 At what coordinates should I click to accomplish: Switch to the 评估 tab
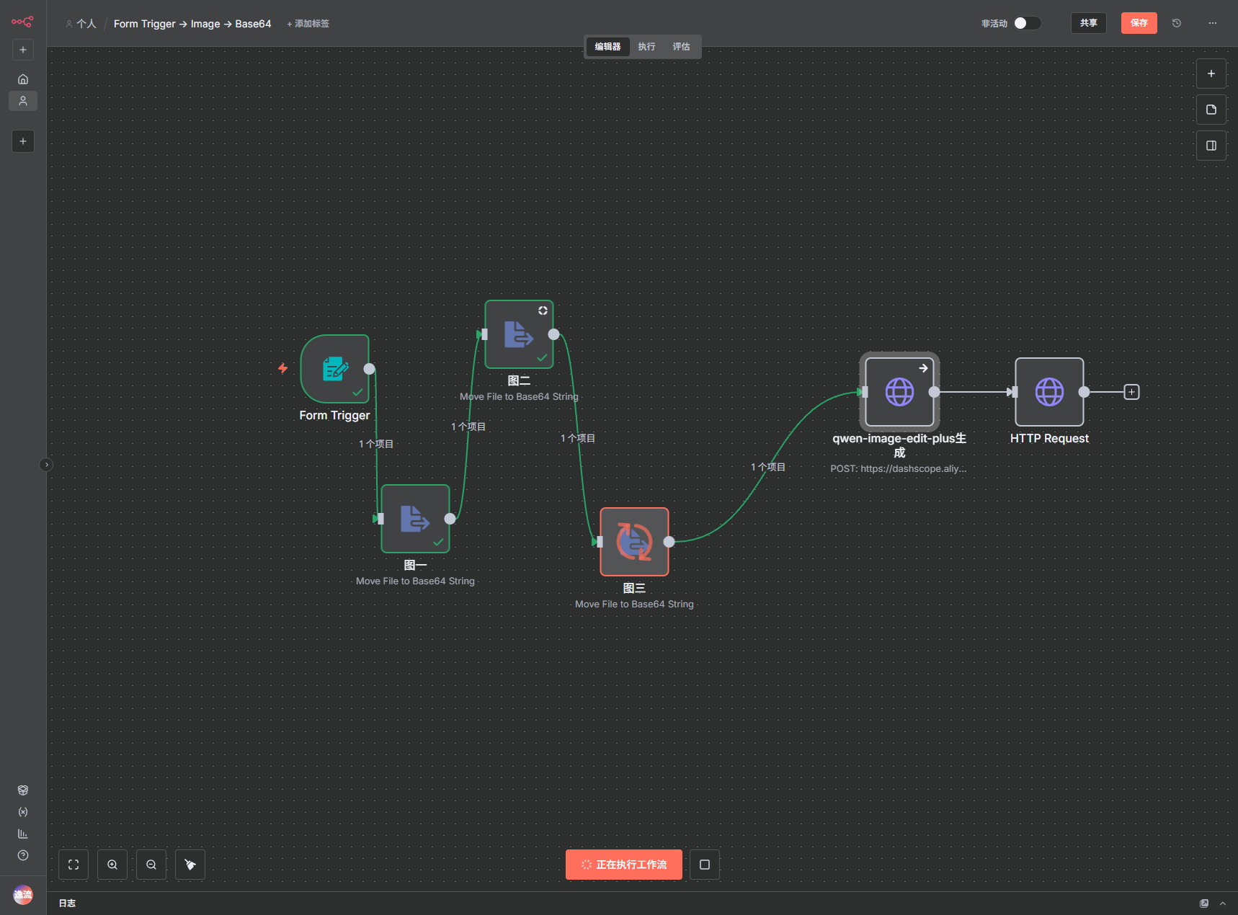(681, 47)
